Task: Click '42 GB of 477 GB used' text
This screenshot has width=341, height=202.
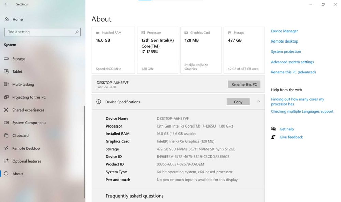Action: pos(243,69)
